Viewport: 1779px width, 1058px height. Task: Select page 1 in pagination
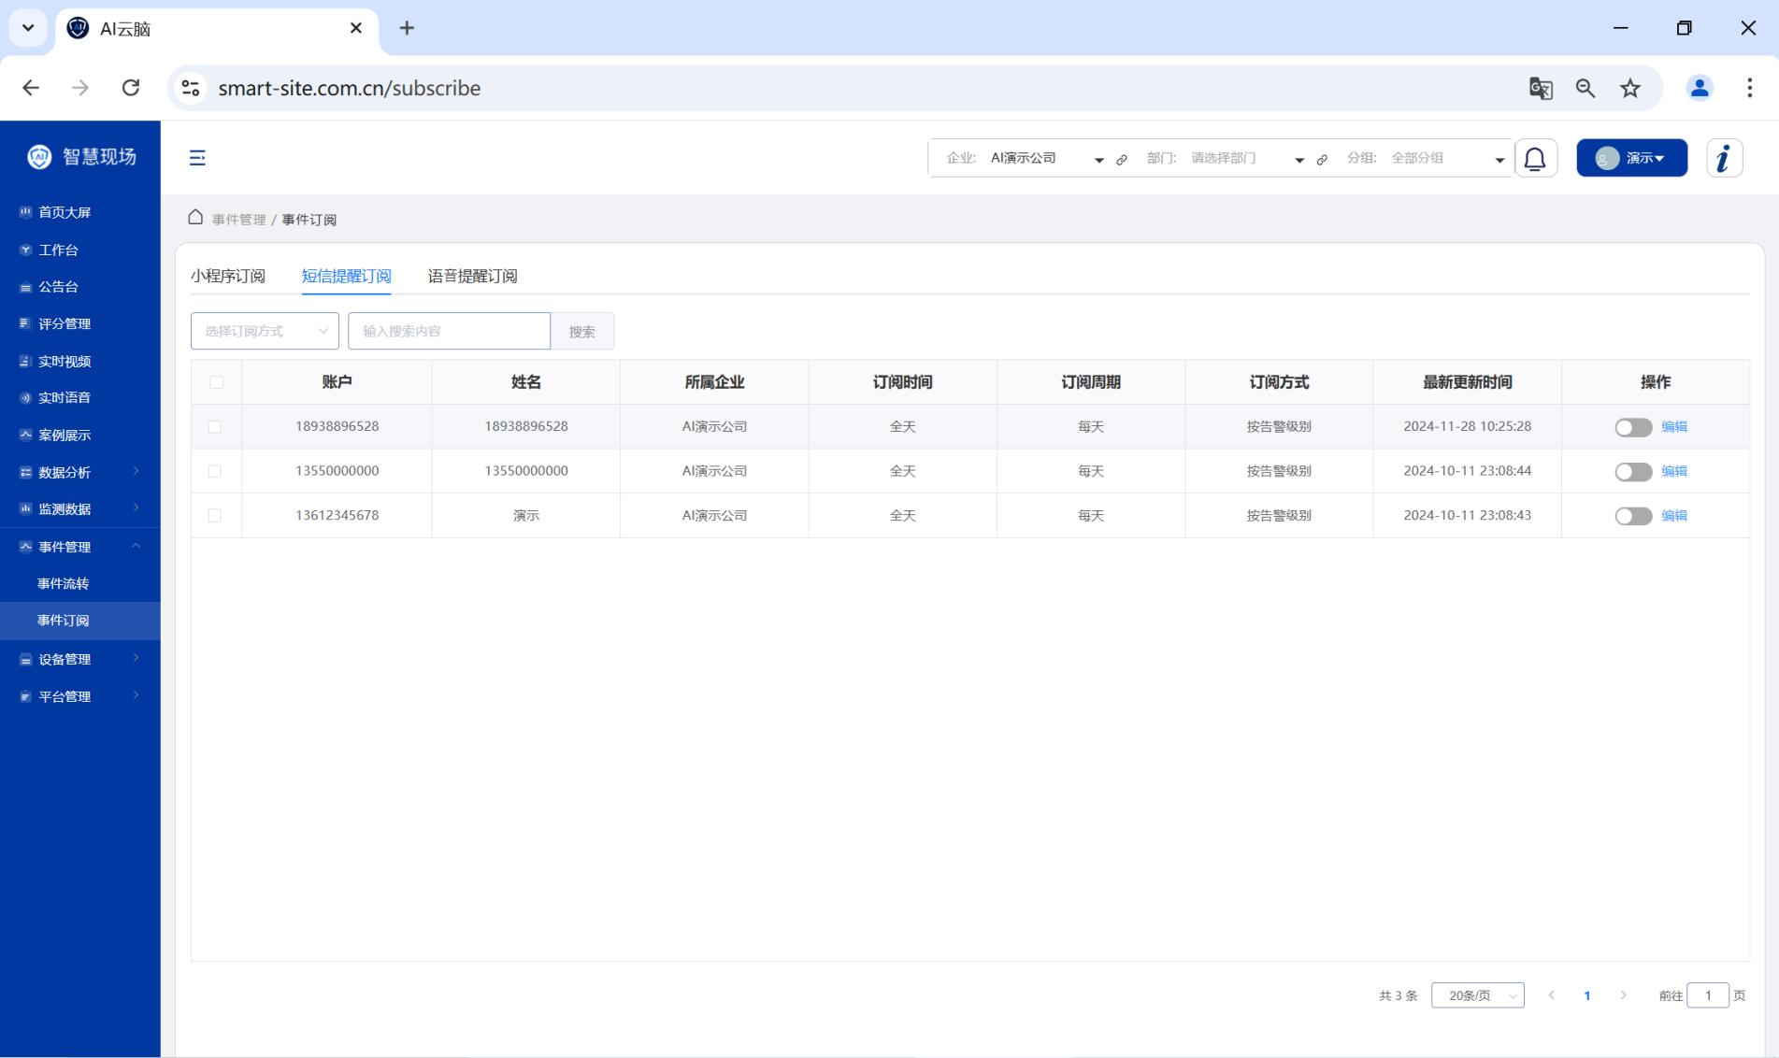[1587, 995]
